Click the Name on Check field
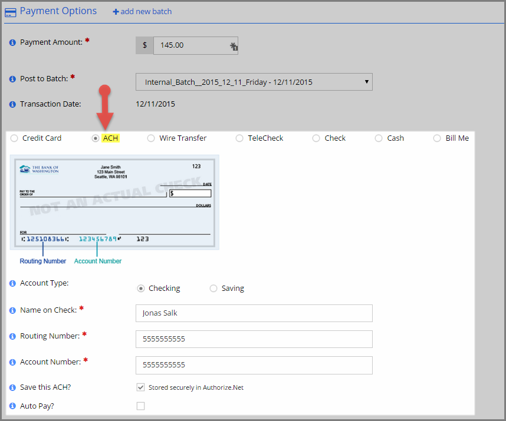 coord(254,313)
